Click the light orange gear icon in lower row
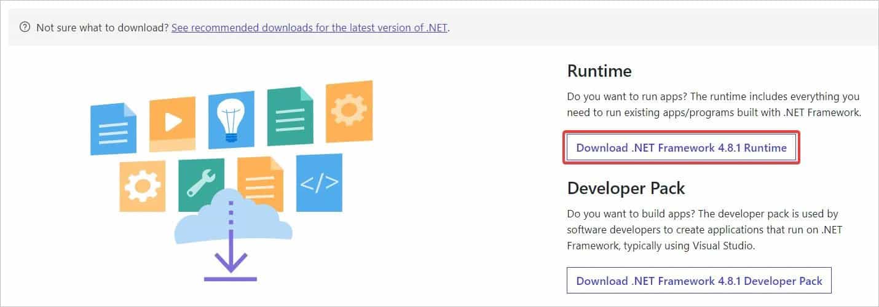This screenshot has width=879, height=307. pyautogui.click(x=142, y=186)
